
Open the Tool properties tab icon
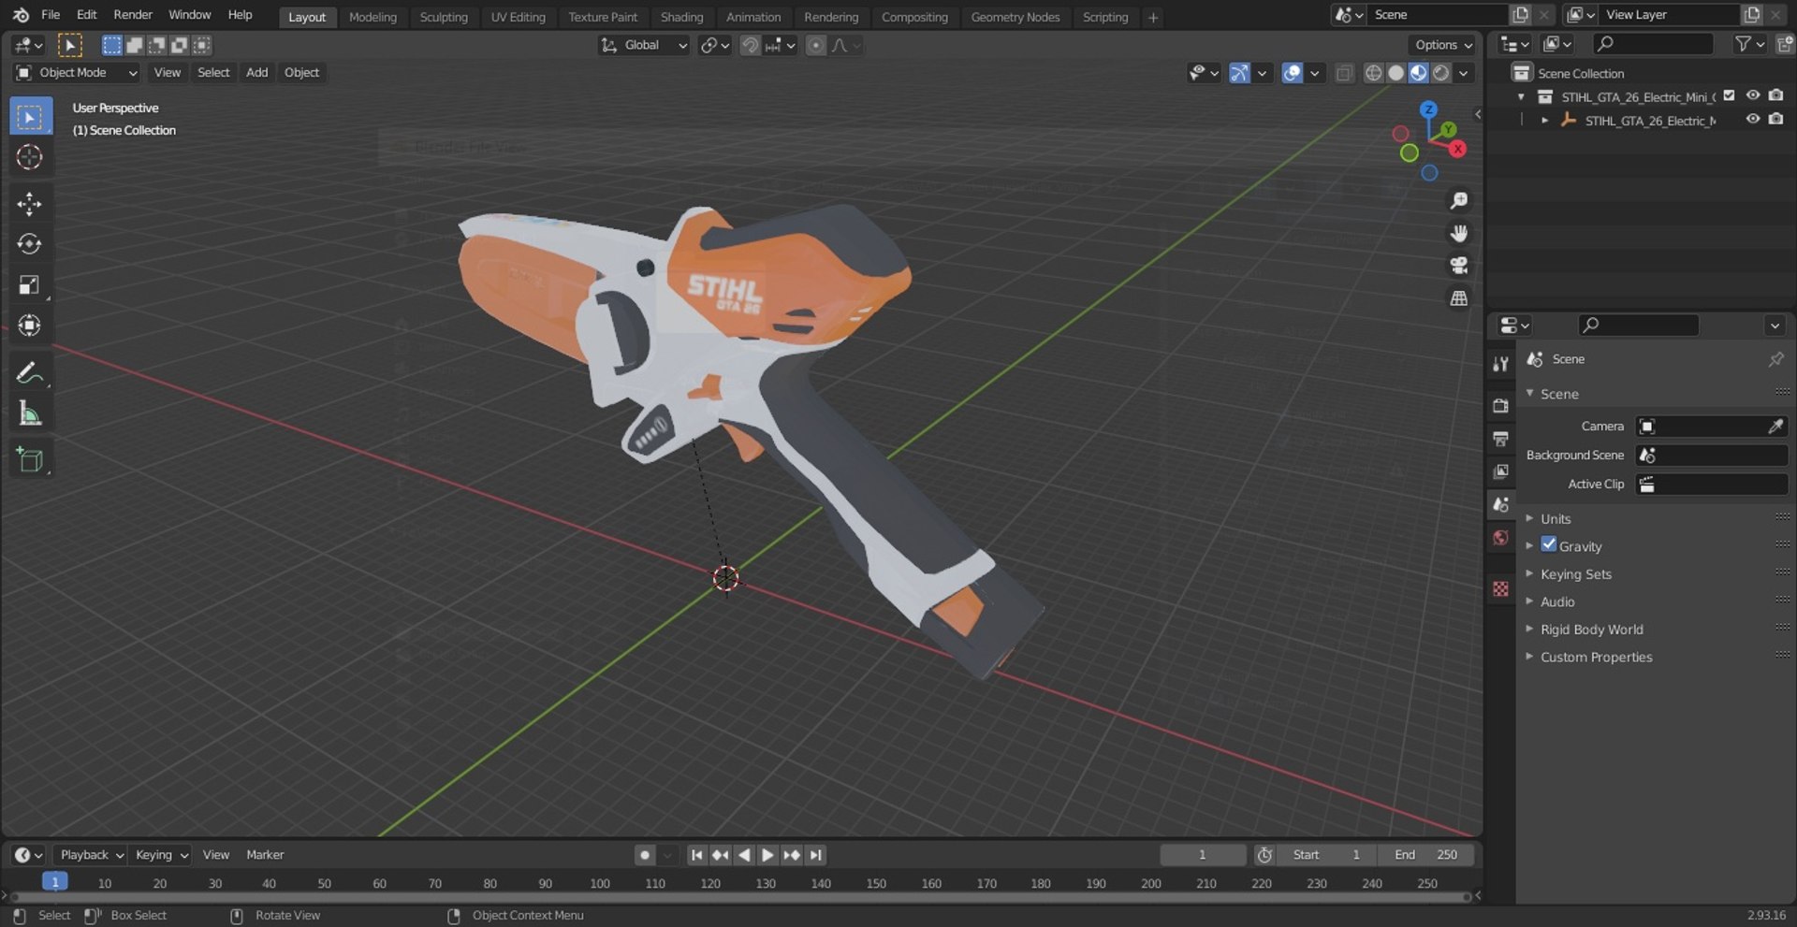[1501, 364]
